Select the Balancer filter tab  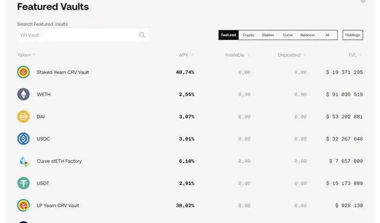click(x=308, y=35)
